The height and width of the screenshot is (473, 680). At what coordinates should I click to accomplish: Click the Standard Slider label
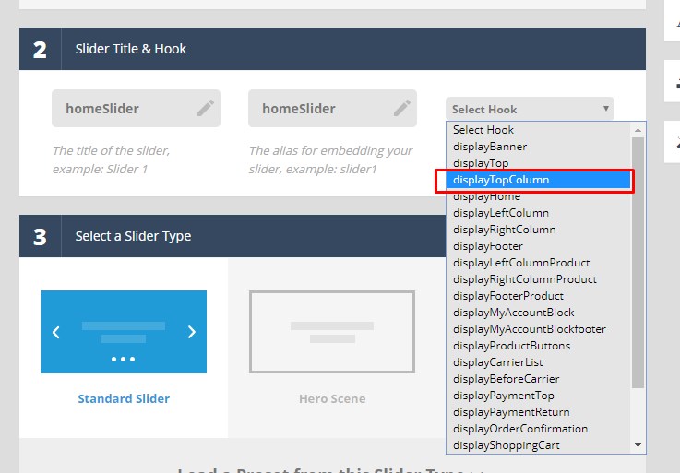click(x=124, y=399)
